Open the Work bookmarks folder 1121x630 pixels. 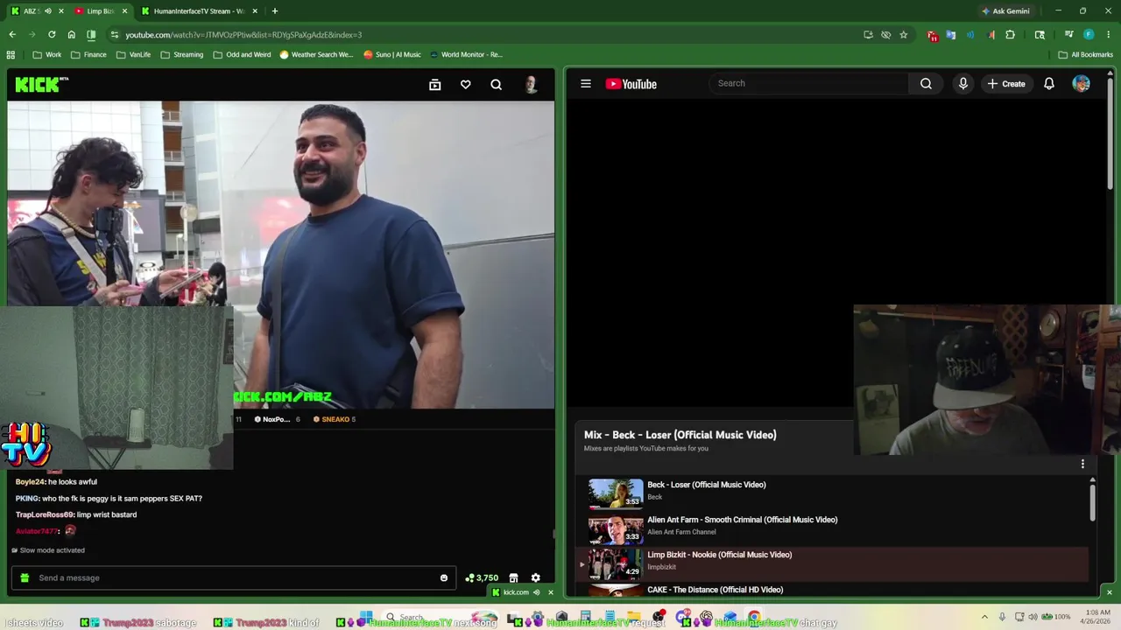pos(47,54)
